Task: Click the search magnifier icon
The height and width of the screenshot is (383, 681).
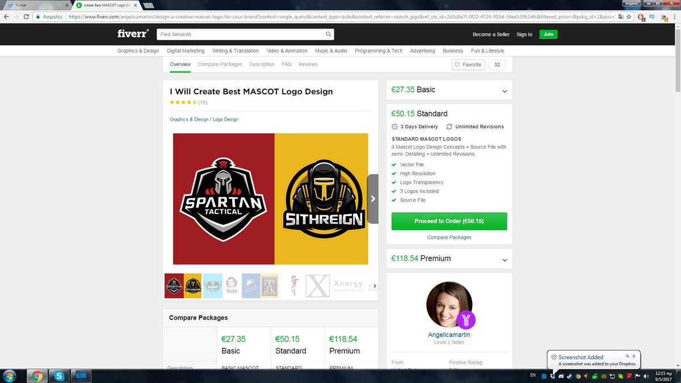Action: [x=329, y=35]
